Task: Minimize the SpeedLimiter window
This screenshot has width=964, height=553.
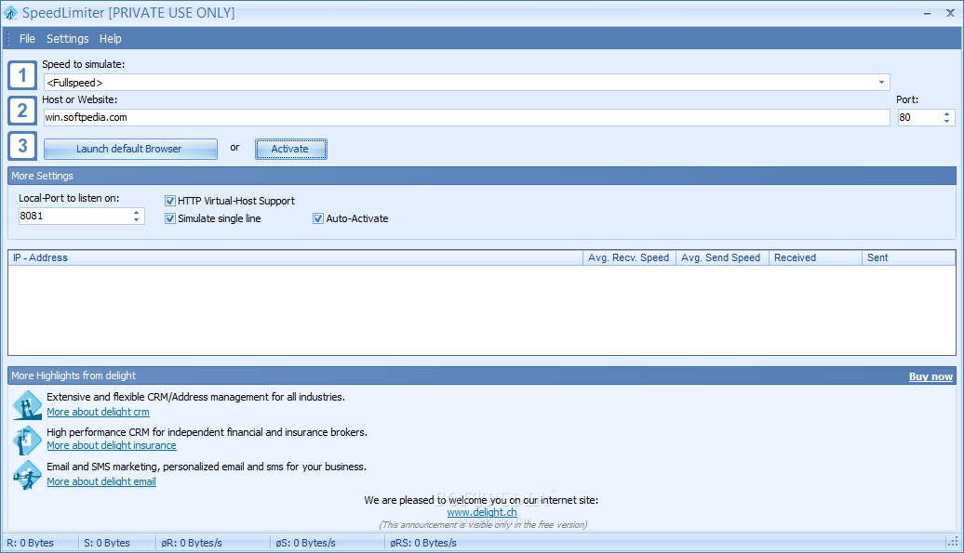Action: pos(927,13)
